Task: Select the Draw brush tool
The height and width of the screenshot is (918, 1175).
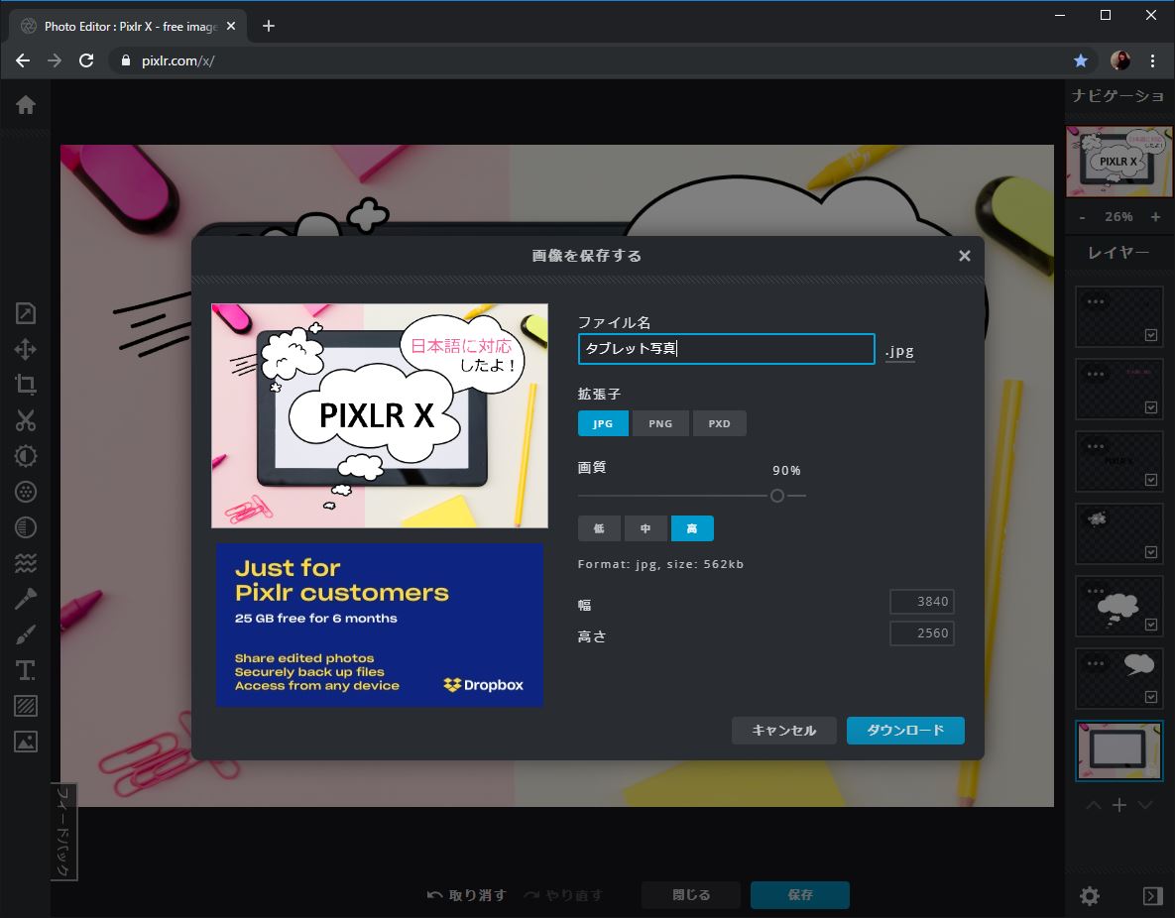Action: [26, 634]
